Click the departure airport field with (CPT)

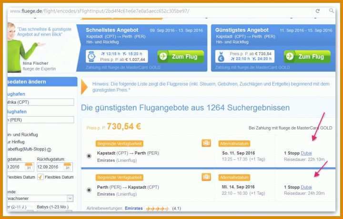(40, 102)
